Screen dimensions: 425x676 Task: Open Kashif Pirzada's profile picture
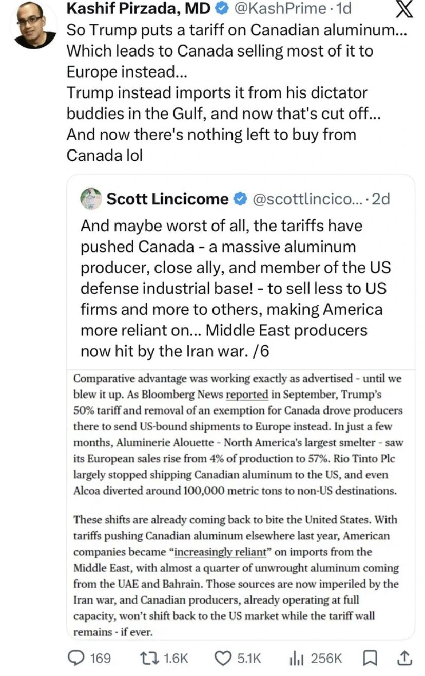pos(33,25)
